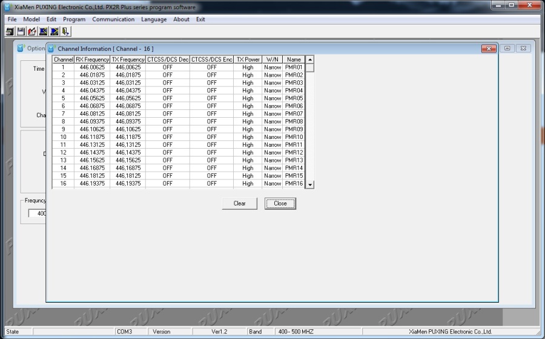
Task: Click XiaMen PUXING Electronic text in status bar
Action: pyautogui.click(x=451, y=332)
